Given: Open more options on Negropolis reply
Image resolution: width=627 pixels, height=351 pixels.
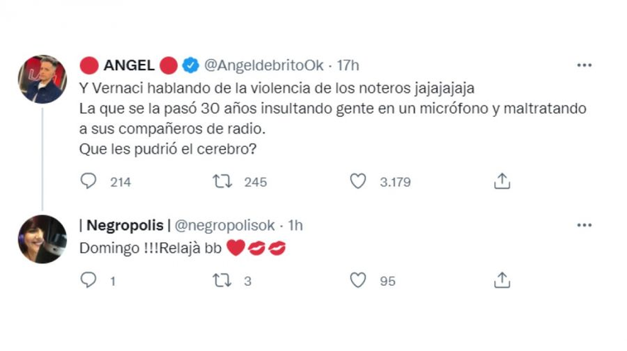Looking at the screenshot, I should tap(584, 225).
